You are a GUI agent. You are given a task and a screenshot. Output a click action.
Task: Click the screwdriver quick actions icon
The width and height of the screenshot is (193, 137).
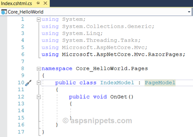pyautogui.click(x=28, y=83)
